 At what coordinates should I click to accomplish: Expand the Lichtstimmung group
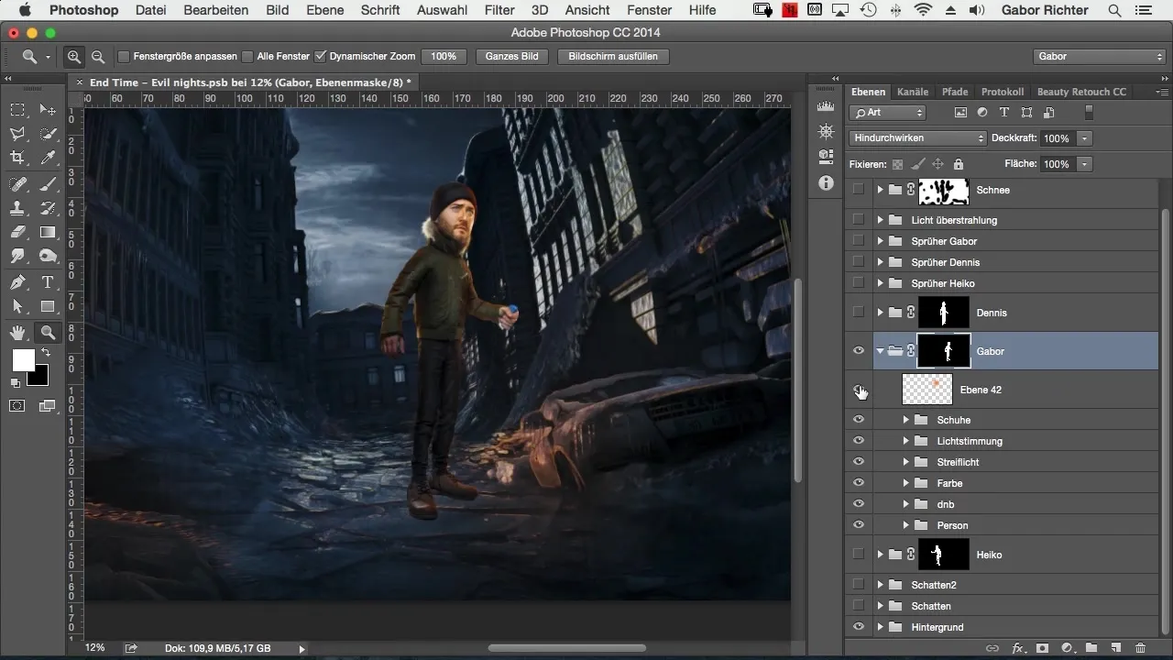point(905,441)
